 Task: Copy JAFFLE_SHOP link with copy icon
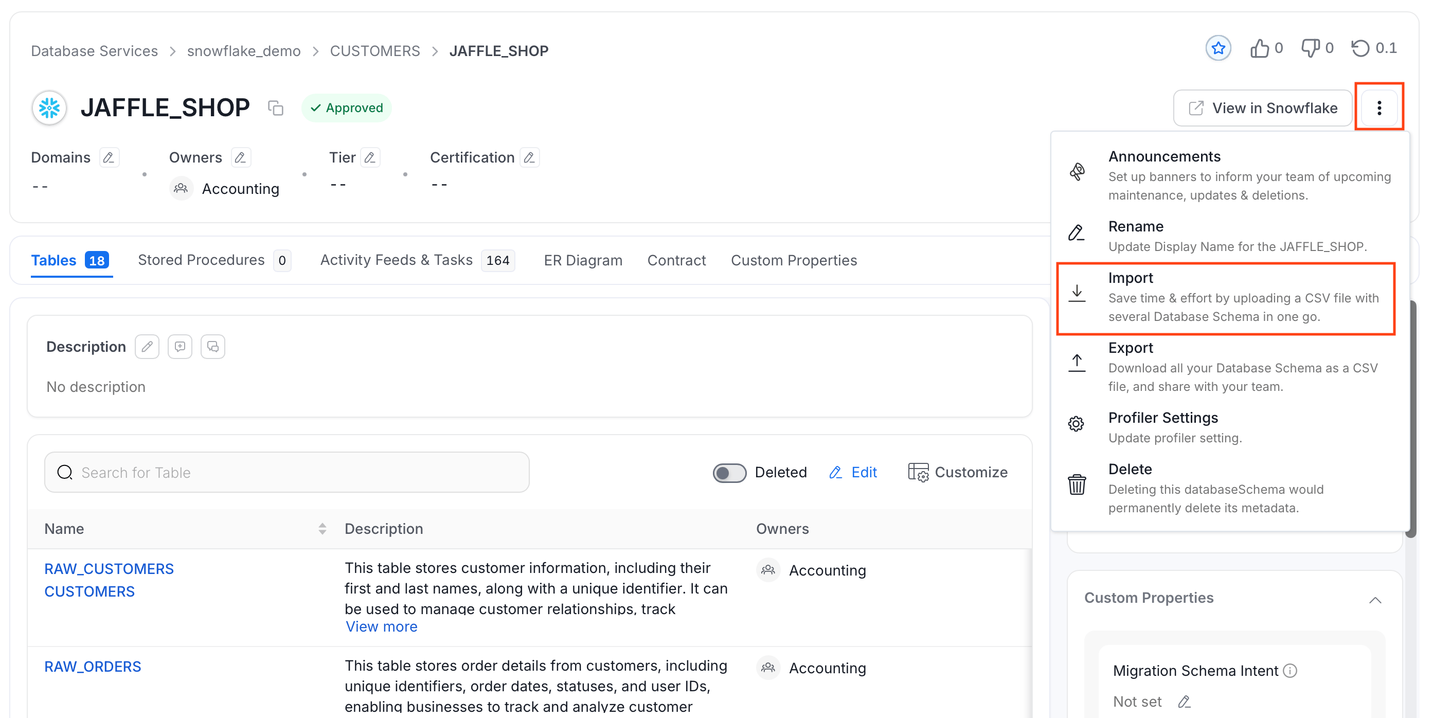[275, 107]
